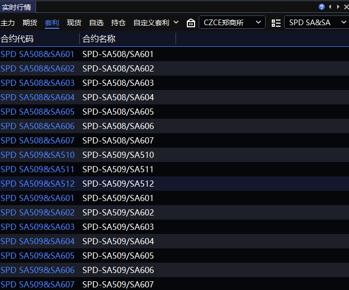Select contract code SPD SA508&SA607
Viewport: 349px width, 290px height.
[38, 140]
